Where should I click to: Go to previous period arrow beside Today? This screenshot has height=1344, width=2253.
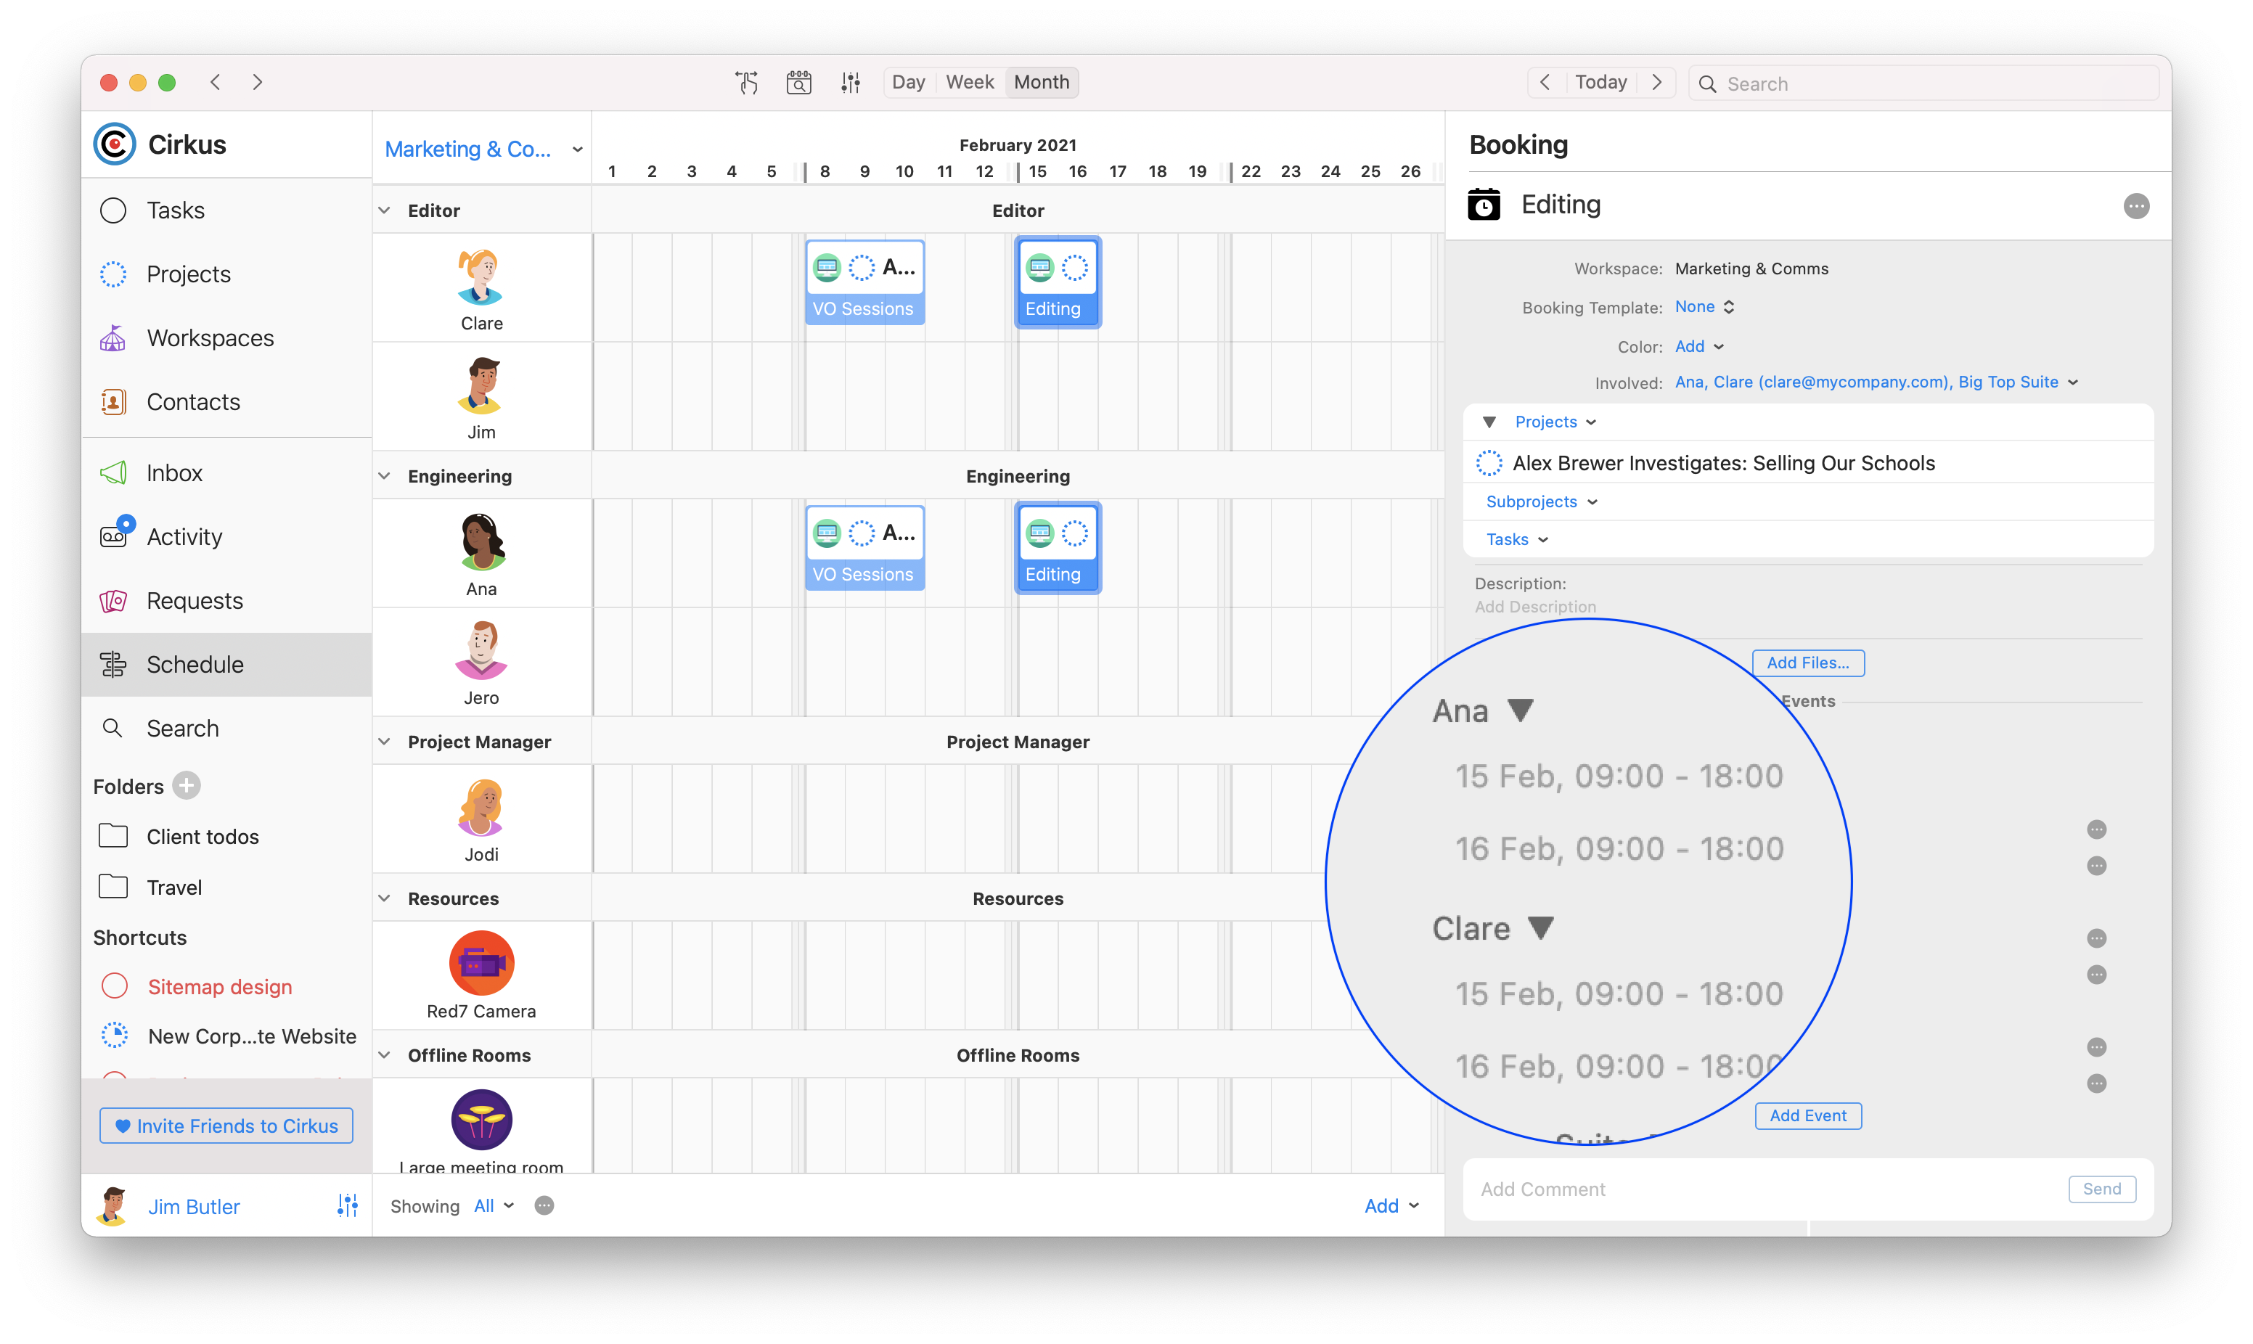1546,83
